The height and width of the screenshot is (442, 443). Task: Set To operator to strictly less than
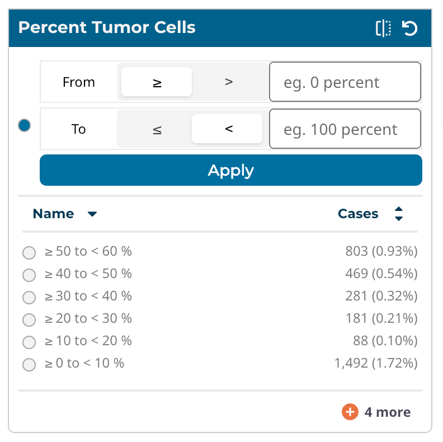228,129
